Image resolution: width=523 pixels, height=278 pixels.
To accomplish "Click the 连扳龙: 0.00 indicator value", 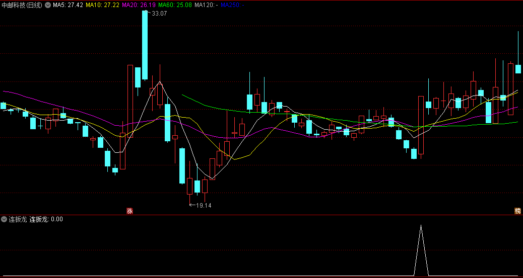I will [46, 219].
